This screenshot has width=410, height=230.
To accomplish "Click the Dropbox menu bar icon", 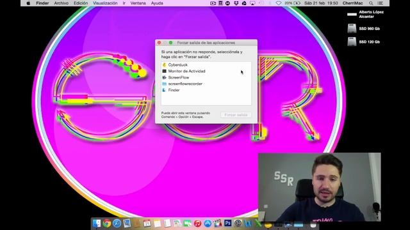I will tap(236, 3).
